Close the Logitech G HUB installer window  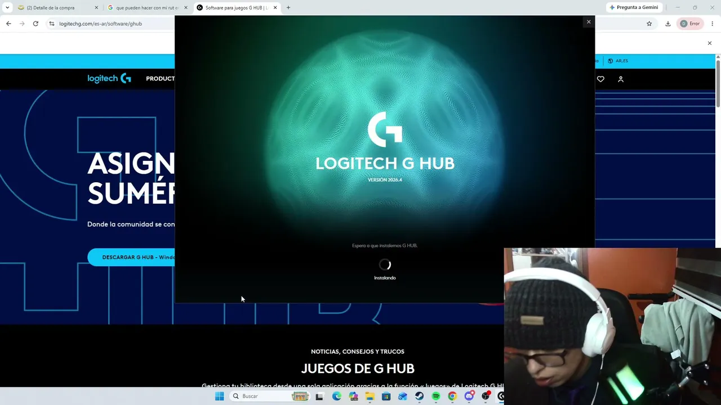click(x=589, y=22)
